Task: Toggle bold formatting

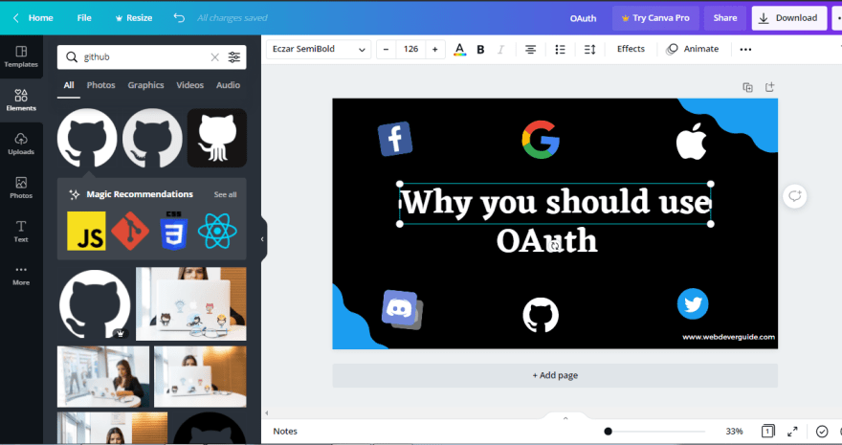Action: tap(480, 50)
